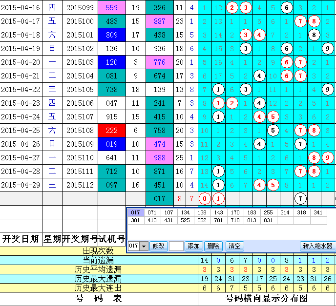Select the 历史最大遗漏 statistics row label
This screenshot has height=306, width=336.
98,279
